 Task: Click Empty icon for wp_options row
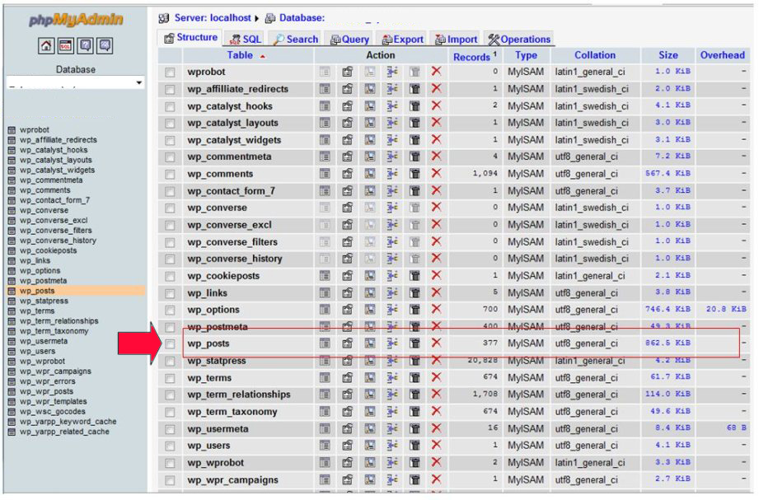click(x=415, y=310)
